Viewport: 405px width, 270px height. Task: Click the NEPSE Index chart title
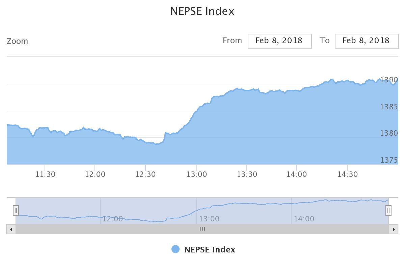tap(202, 11)
